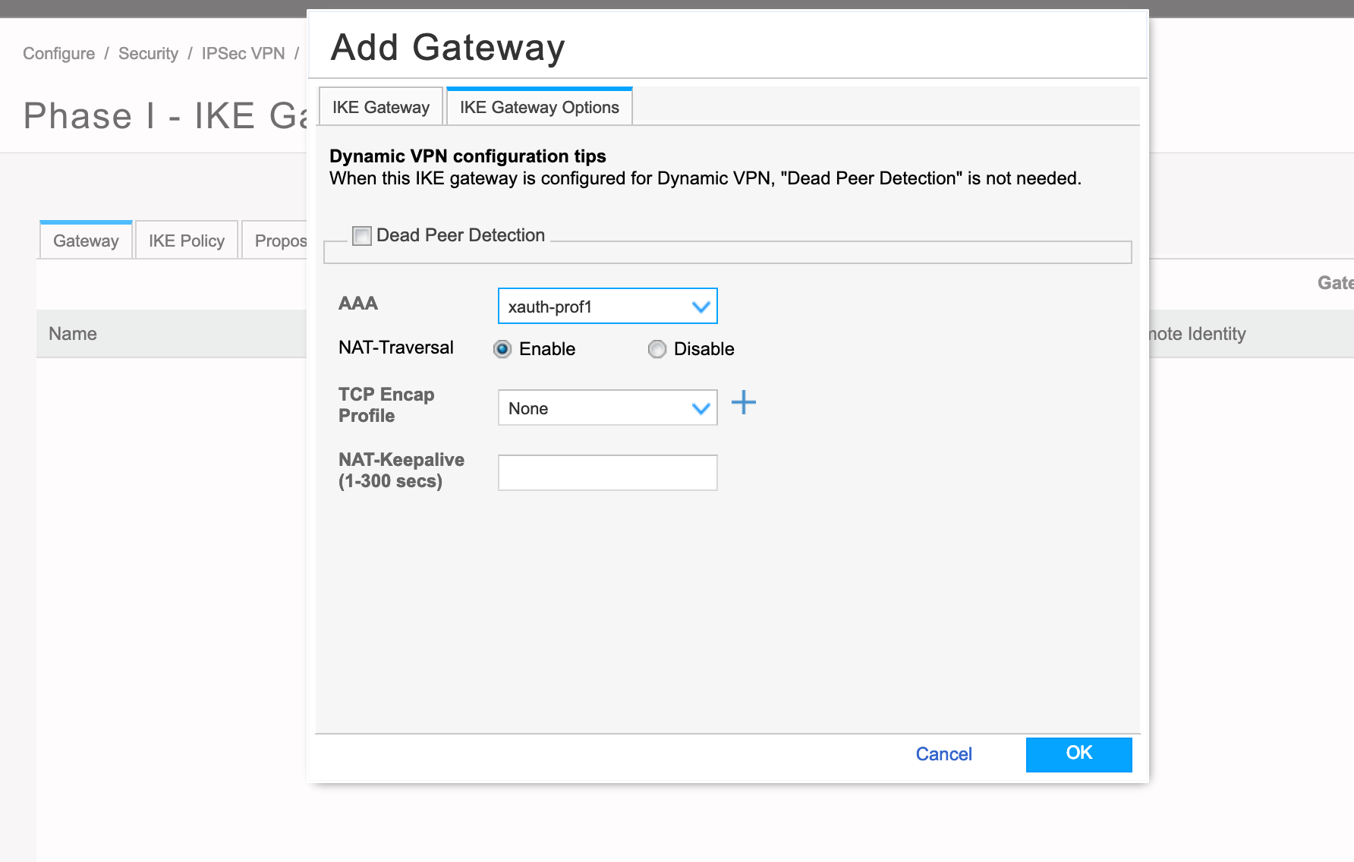Open the AAA dropdown chevron

(700, 306)
